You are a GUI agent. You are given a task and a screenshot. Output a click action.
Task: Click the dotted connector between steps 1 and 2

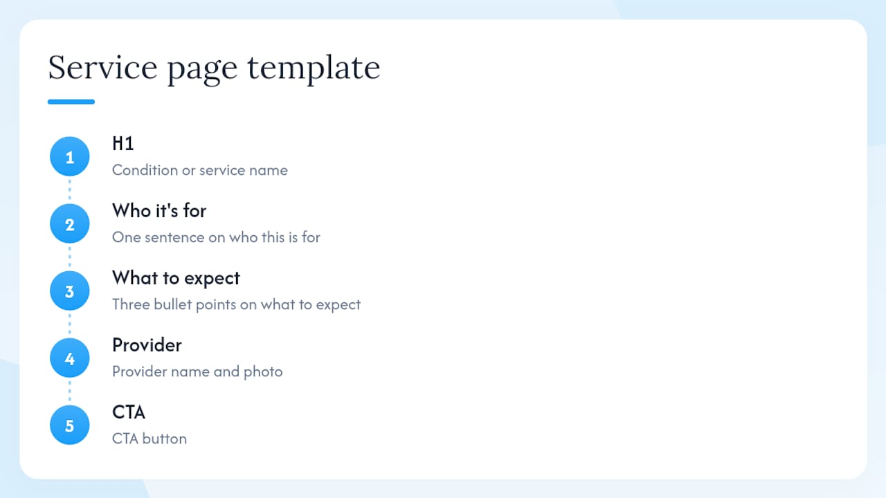point(70,190)
